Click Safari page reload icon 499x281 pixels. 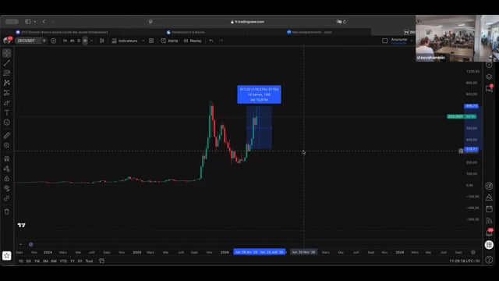(345, 22)
